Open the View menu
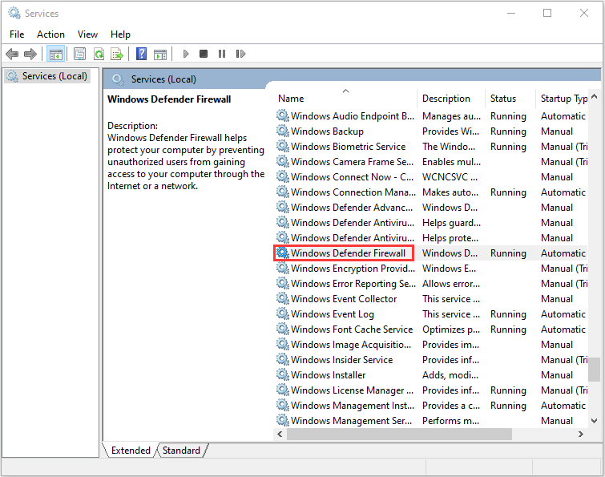 pos(87,34)
